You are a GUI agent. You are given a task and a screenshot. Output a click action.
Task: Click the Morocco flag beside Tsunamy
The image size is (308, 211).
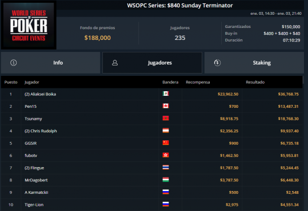point(166,118)
